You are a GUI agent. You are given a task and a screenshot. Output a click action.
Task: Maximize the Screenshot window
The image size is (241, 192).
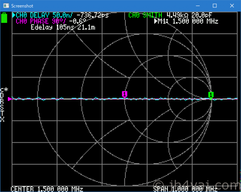click(214, 6)
